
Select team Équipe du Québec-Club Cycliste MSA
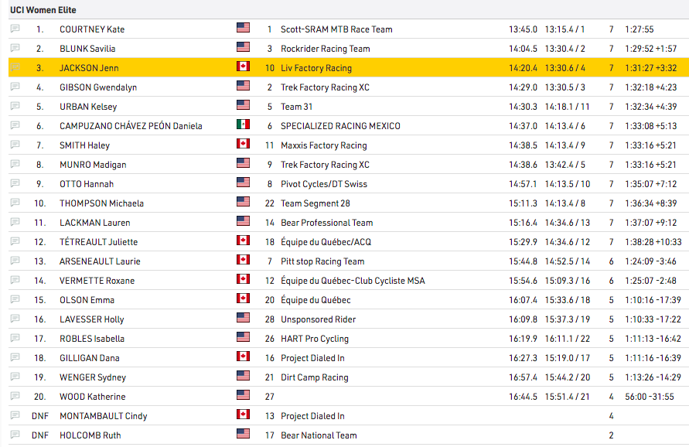(x=353, y=281)
